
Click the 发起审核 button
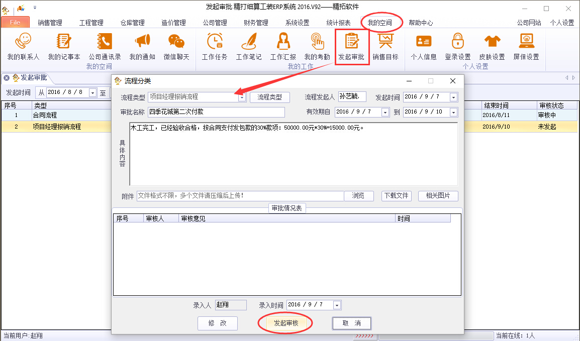tap(286, 323)
